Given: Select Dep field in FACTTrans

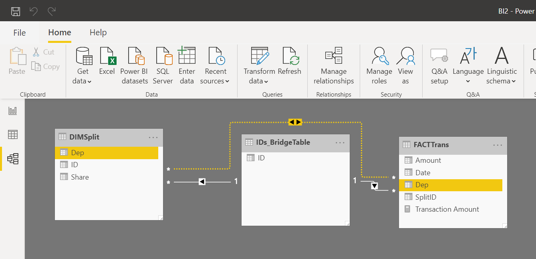Looking at the screenshot, I should pos(451,185).
